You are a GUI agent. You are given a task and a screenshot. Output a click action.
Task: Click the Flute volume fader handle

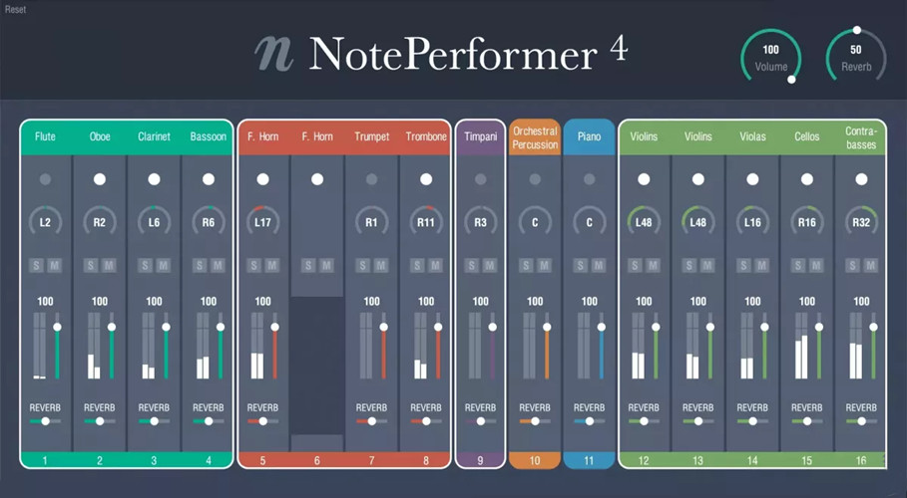click(x=57, y=327)
